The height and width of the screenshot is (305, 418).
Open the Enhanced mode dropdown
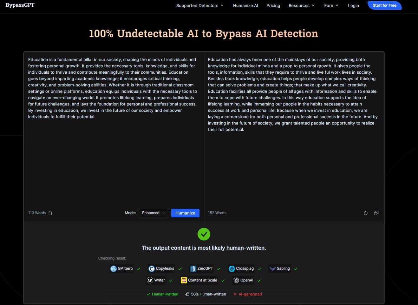(153, 213)
